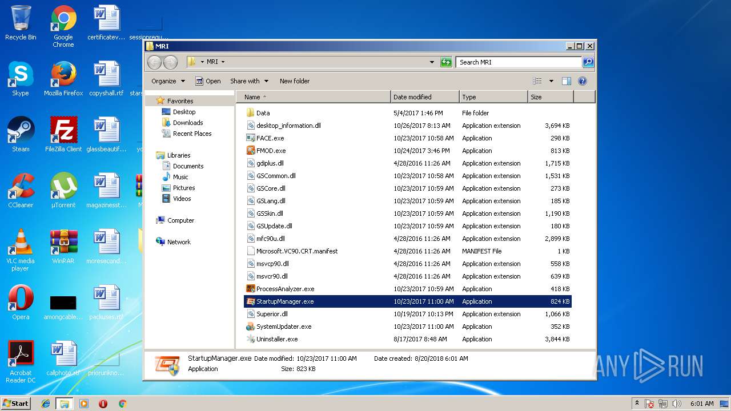Sort by the Size column header
Screen dimensions: 731x411
551,97
